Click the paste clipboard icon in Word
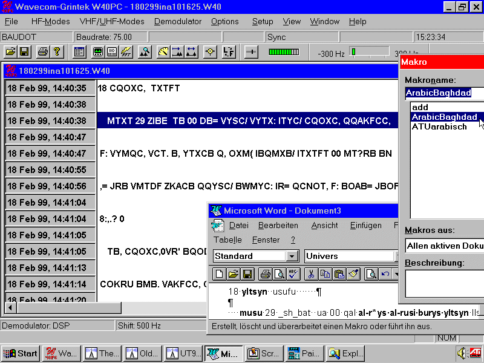 [339, 274]
